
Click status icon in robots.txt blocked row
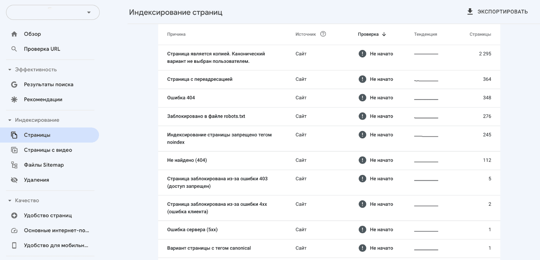pos(363,116)
